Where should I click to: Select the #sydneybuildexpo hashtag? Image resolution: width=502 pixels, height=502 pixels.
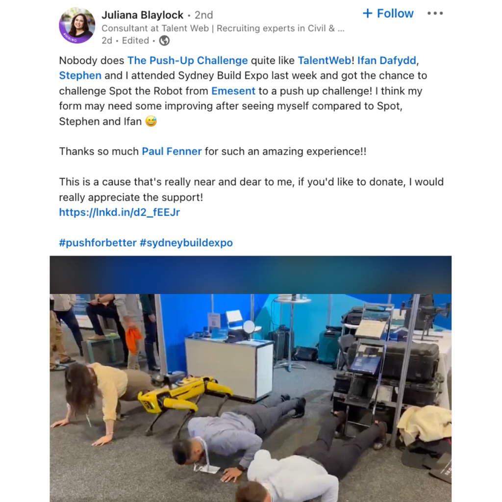click(x=186, y=243)
